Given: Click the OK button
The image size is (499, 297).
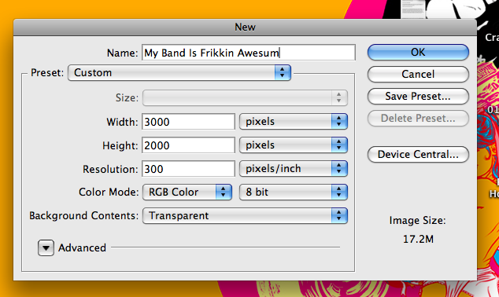Looking at the screenshot, I should (418, 52).
